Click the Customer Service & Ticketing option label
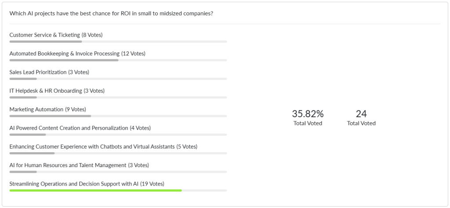The height and width of the screenshot is (208, 450). (x=56, y=35)
